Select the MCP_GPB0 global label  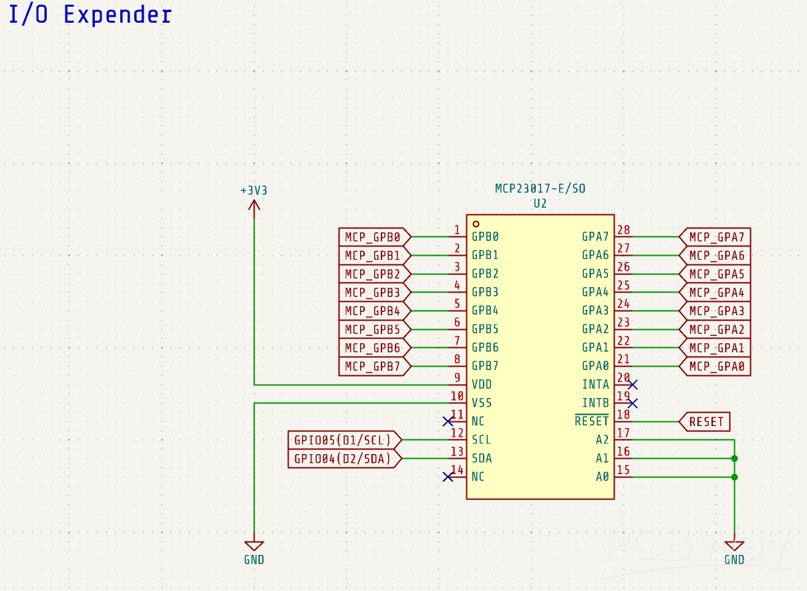[x=373, y=237]
